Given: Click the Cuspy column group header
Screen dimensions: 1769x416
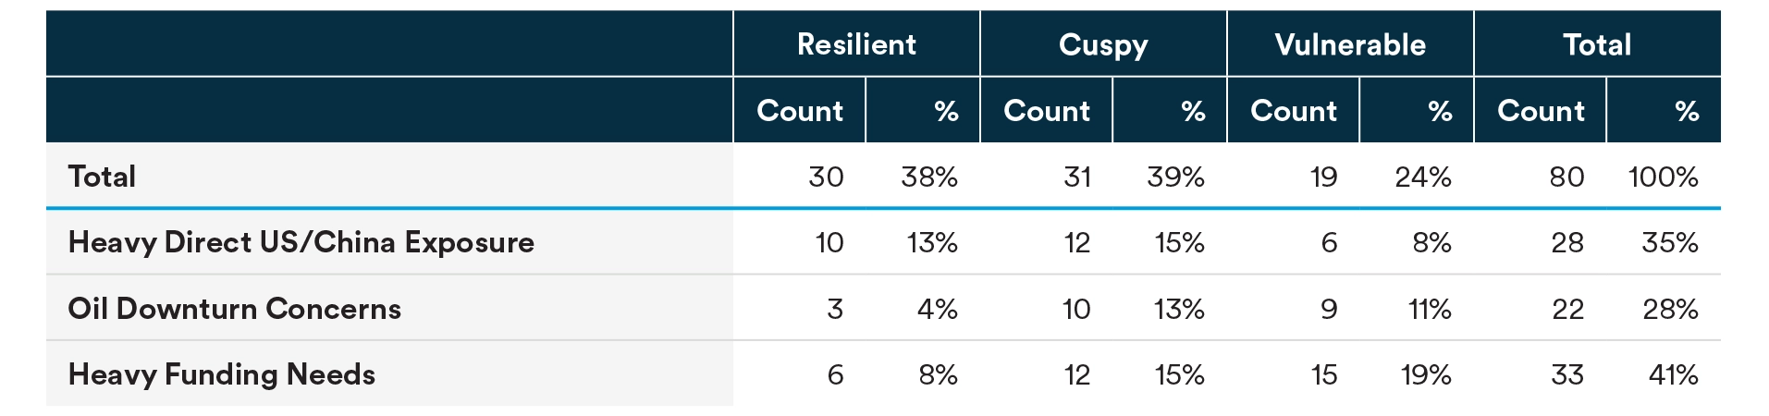Looking at the screenshot, I should point(1103,44).
